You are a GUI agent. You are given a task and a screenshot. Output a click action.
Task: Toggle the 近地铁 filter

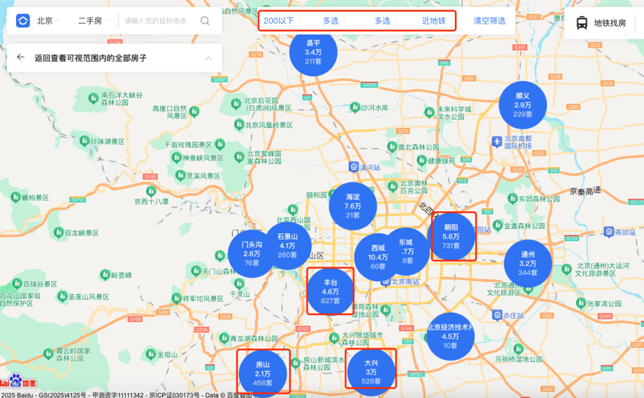[x=434, y=21]
